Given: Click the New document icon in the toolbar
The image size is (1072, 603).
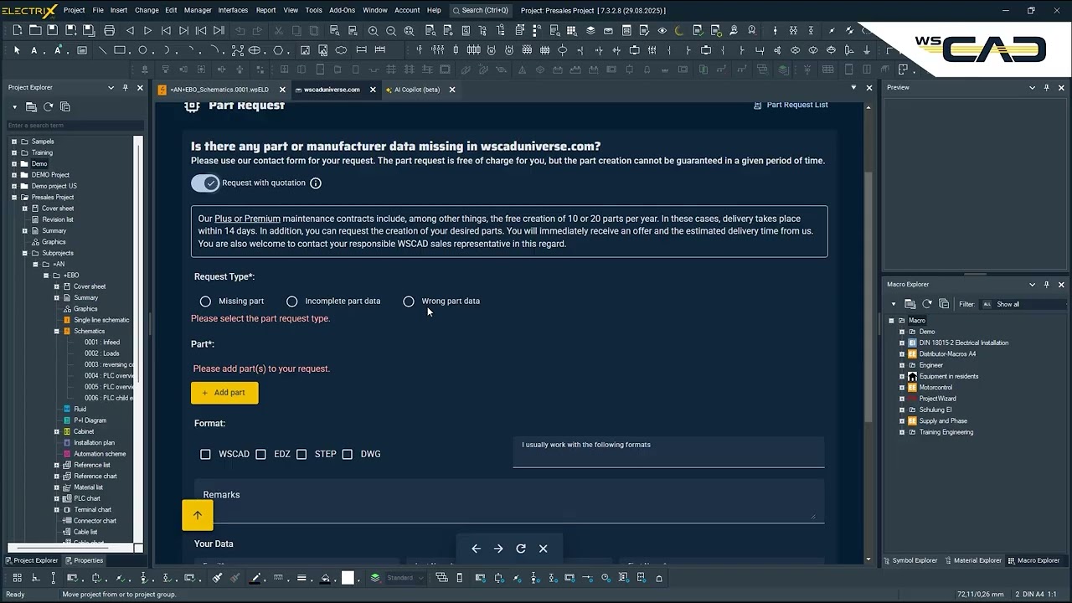Looking at the screenshot, I should point(18,30).
